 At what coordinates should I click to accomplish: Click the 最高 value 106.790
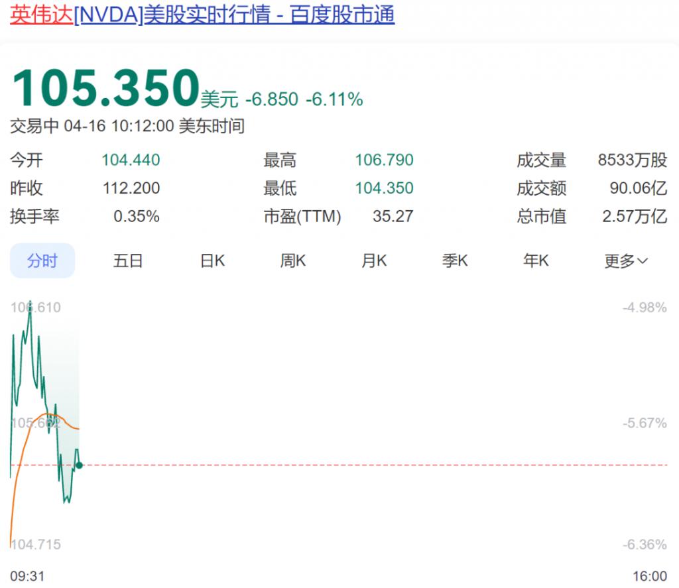pos(384,160)
